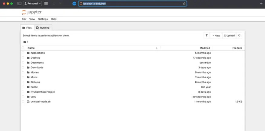Switch to the Files tab

(27, 28)
